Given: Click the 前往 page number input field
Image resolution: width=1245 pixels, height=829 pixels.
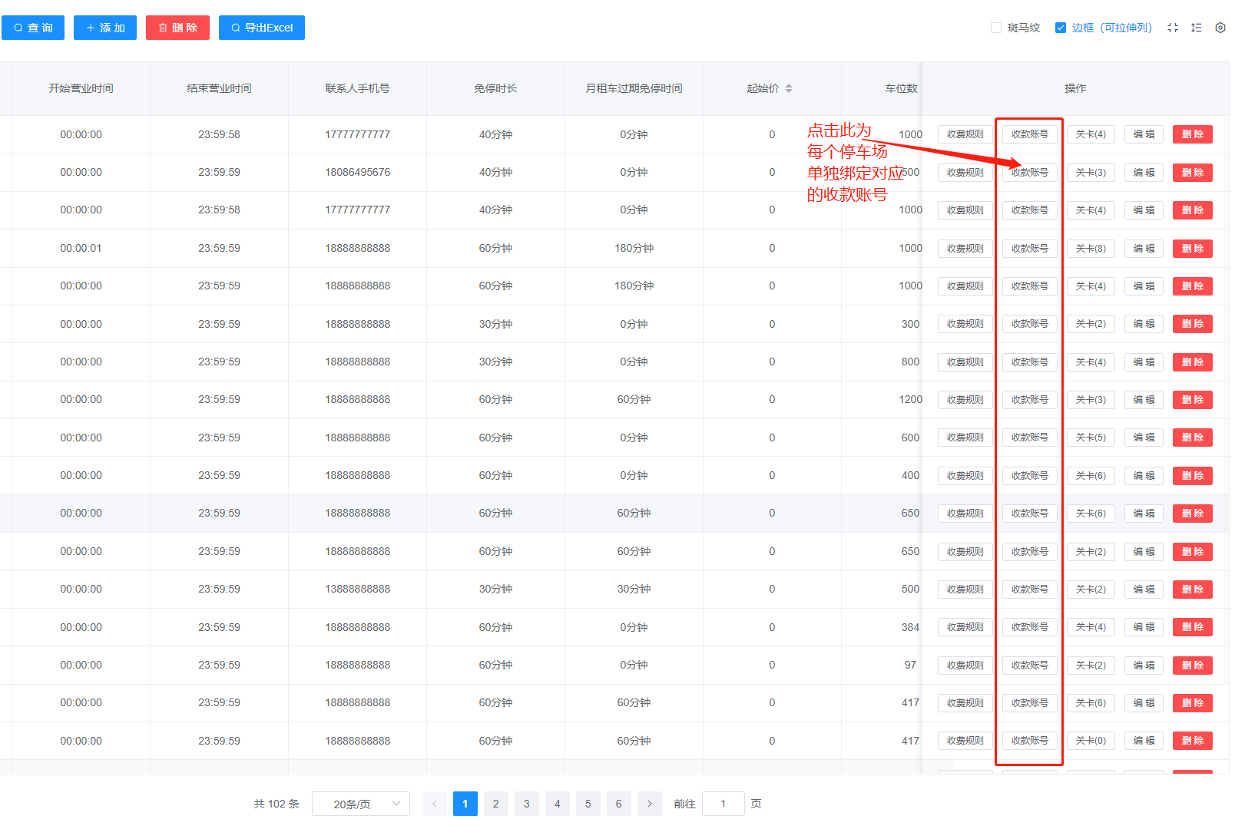Looking at the screenshot, I should click(723, 804).
